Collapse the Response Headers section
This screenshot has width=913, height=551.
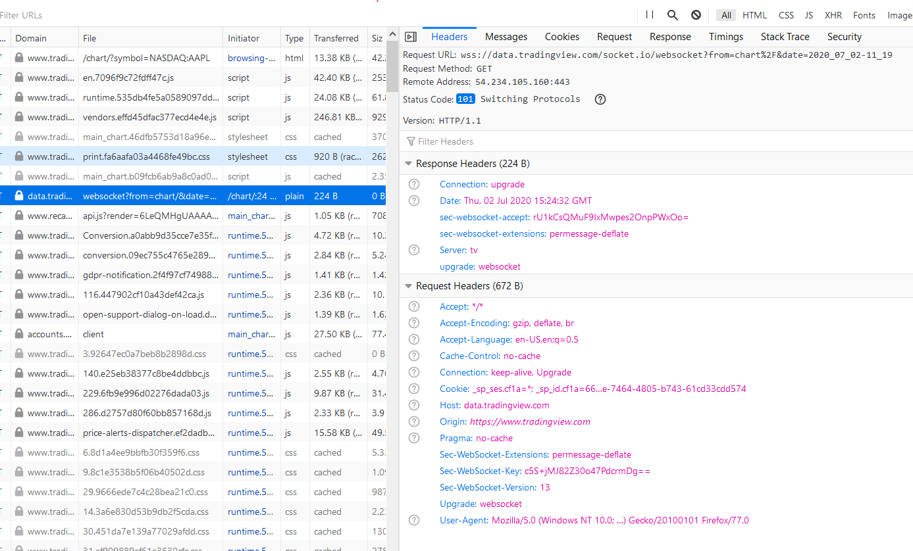[x=408, y=163]
